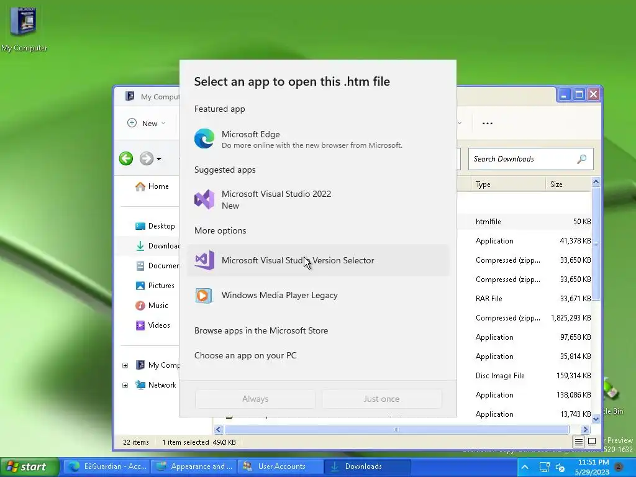Screen dimensions: 636x477
Task: Select My Computer in navigation tree
Action: pos(157,365)
